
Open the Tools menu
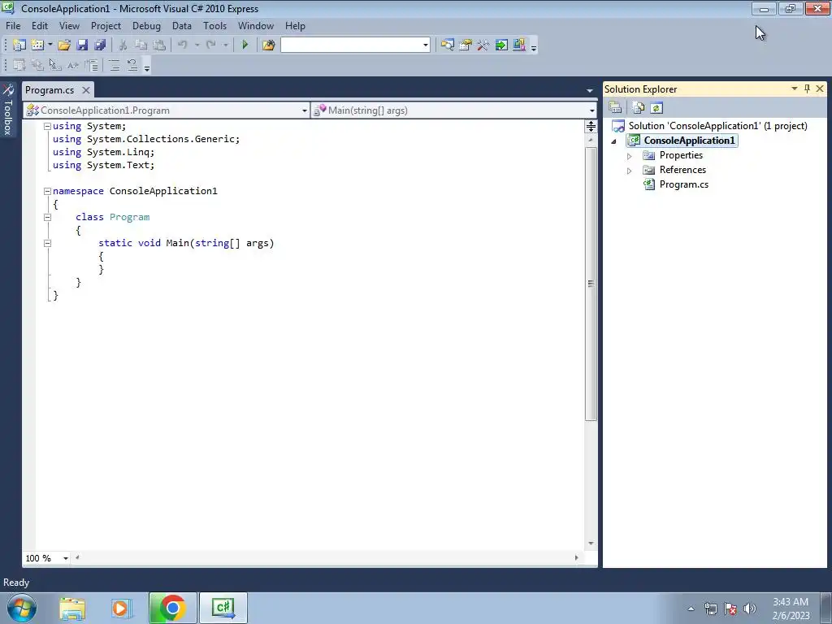[214, 26]
